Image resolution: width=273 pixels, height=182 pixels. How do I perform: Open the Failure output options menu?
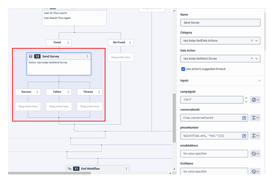[68, 92]
